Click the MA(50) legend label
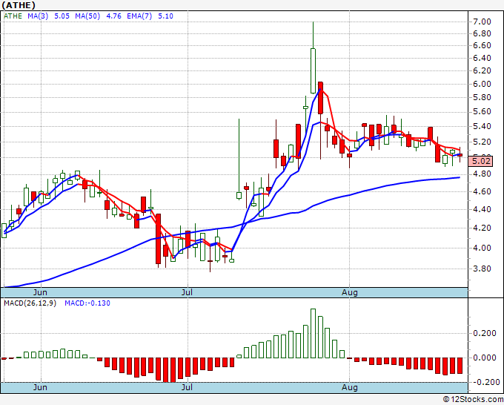 [x=87, y=16]
